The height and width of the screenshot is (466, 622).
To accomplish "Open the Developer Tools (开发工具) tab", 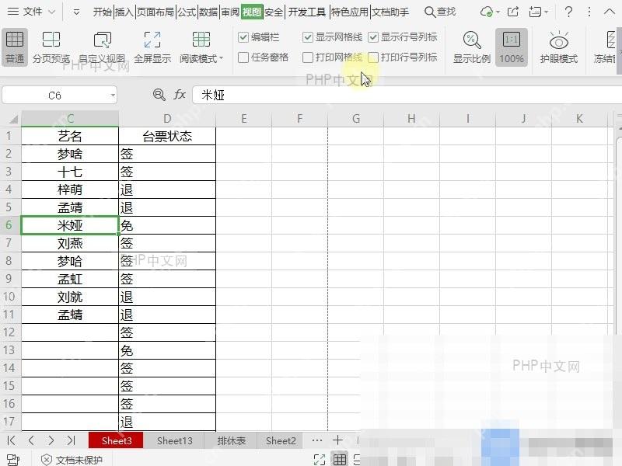I will point(307,12).
